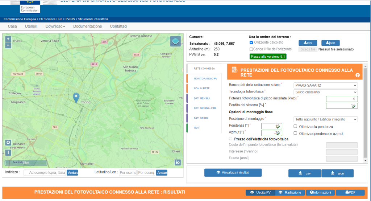The image size is (371, 201).
Task: Click the longitude input field
Action: point(146,173)
